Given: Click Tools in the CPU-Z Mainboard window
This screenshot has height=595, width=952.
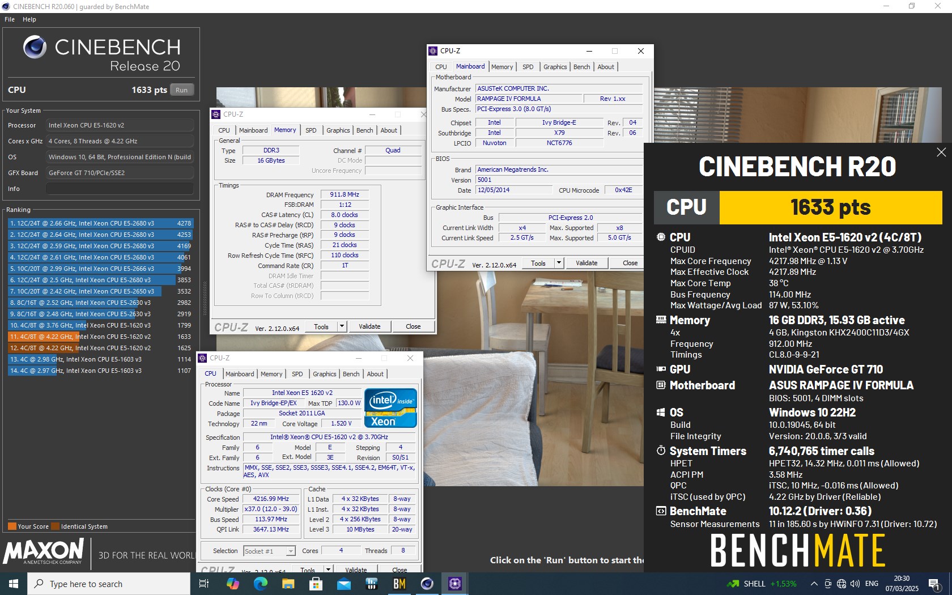Looking at the screenshot, I should pyautogui.click(x=538, y=263).
